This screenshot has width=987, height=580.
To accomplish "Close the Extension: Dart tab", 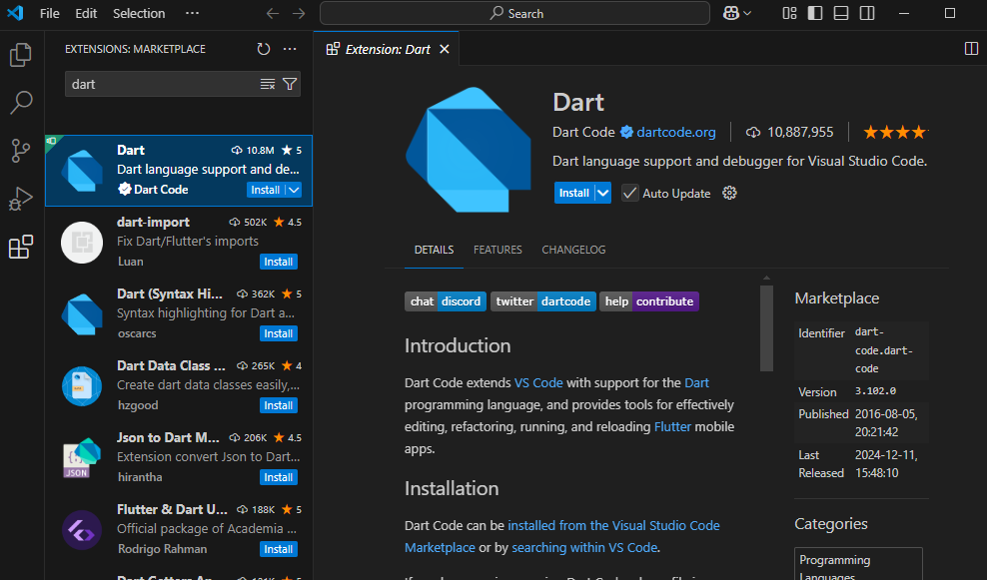I will coord(445,49).
